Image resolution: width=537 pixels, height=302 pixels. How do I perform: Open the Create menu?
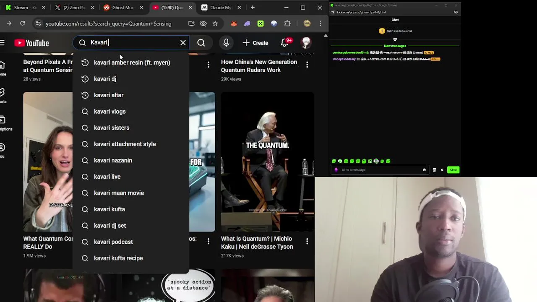(255, 43)
